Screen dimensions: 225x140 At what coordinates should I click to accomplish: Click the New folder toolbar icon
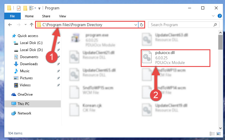(25, 8)
